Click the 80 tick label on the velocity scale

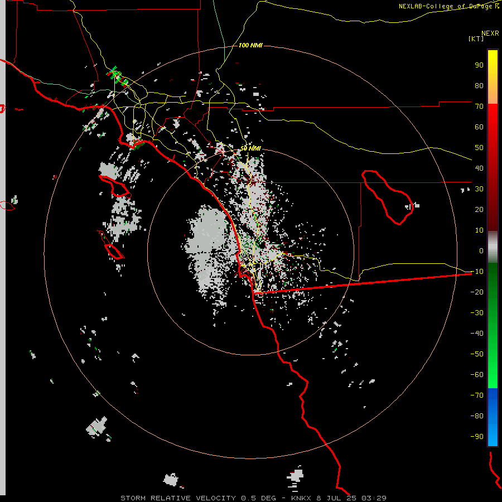[479, 86]
